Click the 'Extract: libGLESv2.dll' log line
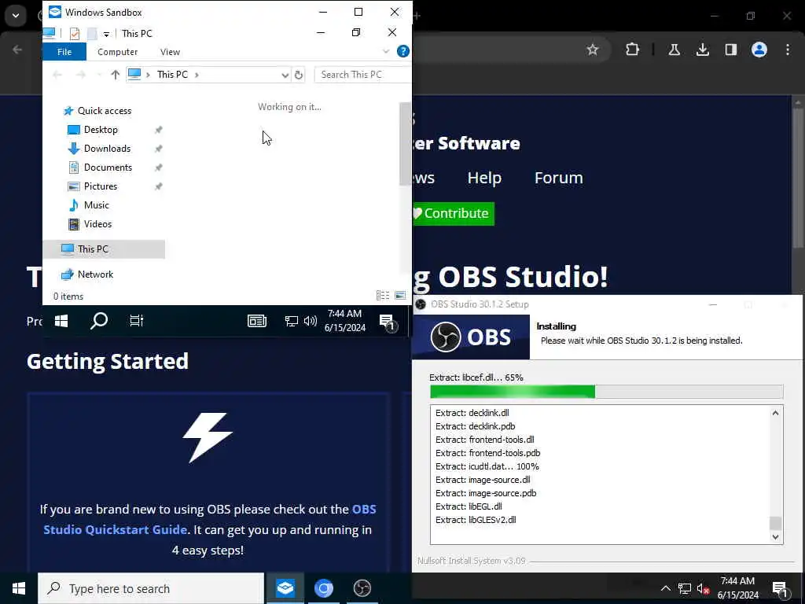805x604 pixels. pos(476,520)
